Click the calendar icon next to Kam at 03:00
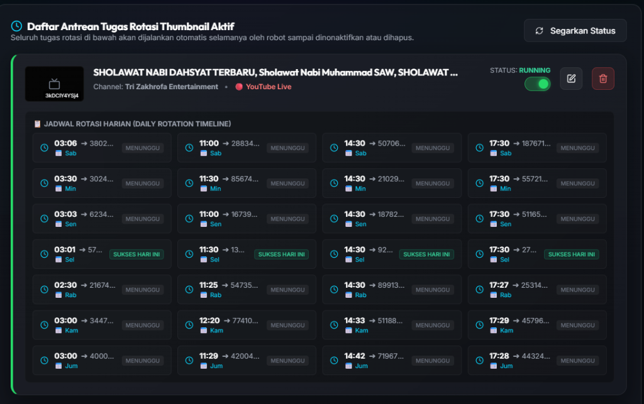Image resolution: width=644 pixels, height=404 pixels. 58,330
